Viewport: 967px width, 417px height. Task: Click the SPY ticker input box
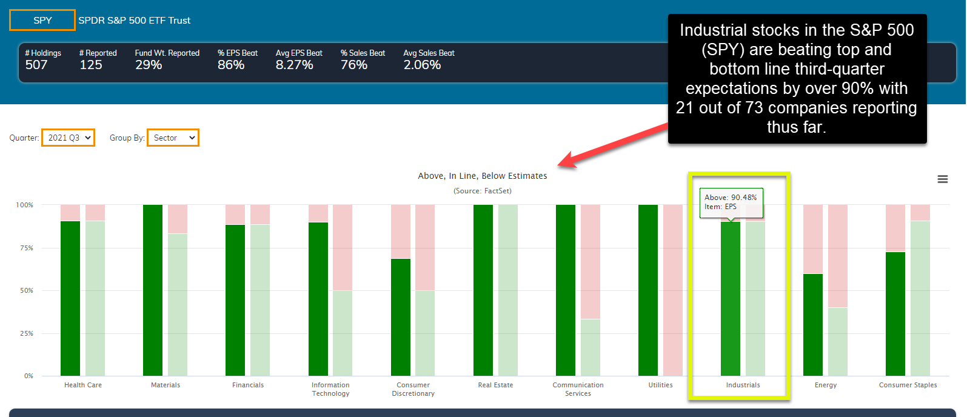click(x=42, y=20)
